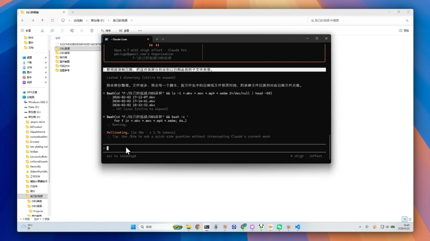Open File Explorer from taskbar
Image resolution: width=430 pixels, height=241 pixels.
[189, 227]
